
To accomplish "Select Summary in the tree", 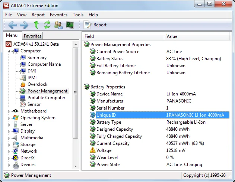I will tap(37, 58).
